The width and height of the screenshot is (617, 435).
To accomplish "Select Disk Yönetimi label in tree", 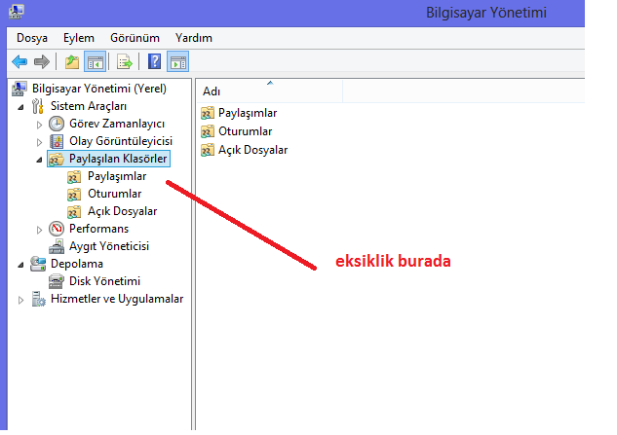I will [104, 281].
